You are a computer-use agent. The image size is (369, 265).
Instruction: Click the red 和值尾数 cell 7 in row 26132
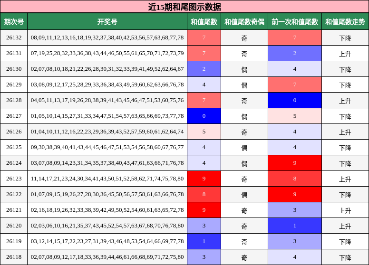point(204,38)
